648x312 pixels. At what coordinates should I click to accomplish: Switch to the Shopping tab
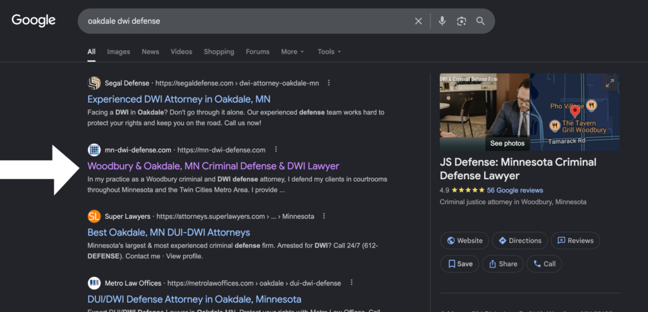[219, 52]
